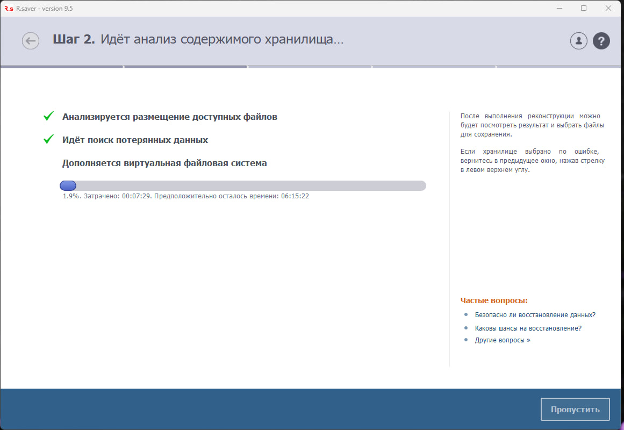The image size is (624, 430).
Task: Open link Каковы шансы на восстановление?
Action: click(528, 328)
